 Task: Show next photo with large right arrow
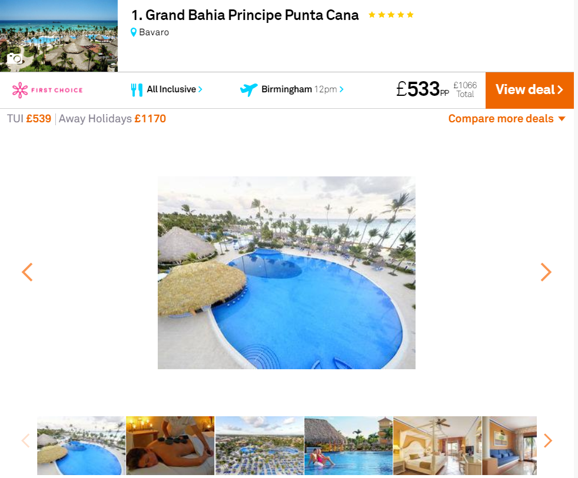coord(546,272)
